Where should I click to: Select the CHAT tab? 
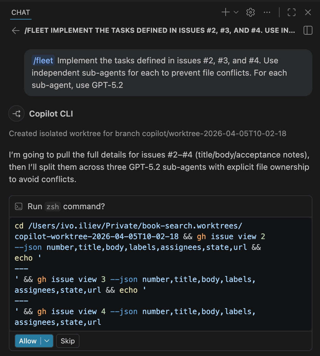[21, 13]
